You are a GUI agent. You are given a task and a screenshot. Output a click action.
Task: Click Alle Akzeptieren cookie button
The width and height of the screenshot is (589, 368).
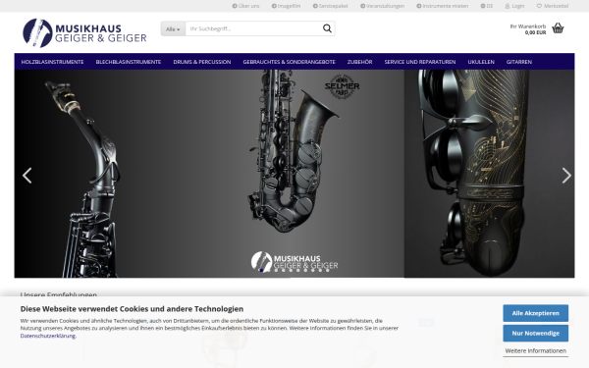[x=535, y=313]
